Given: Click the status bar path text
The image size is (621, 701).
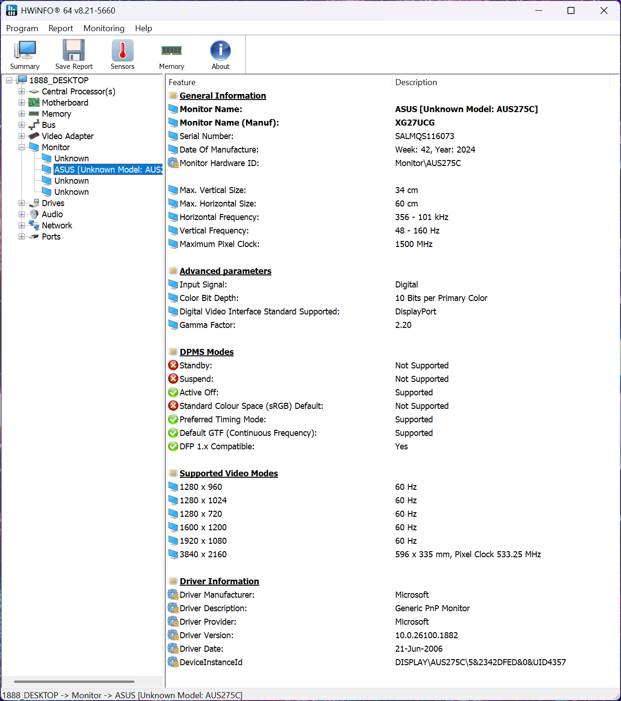Looking at the screenshot, I should tap(122, 695).
